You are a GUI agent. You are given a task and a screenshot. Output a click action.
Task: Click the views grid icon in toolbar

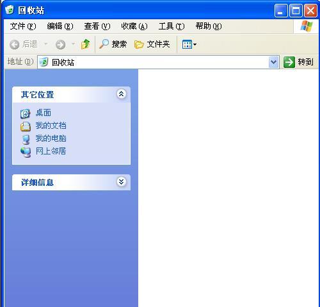187,44
